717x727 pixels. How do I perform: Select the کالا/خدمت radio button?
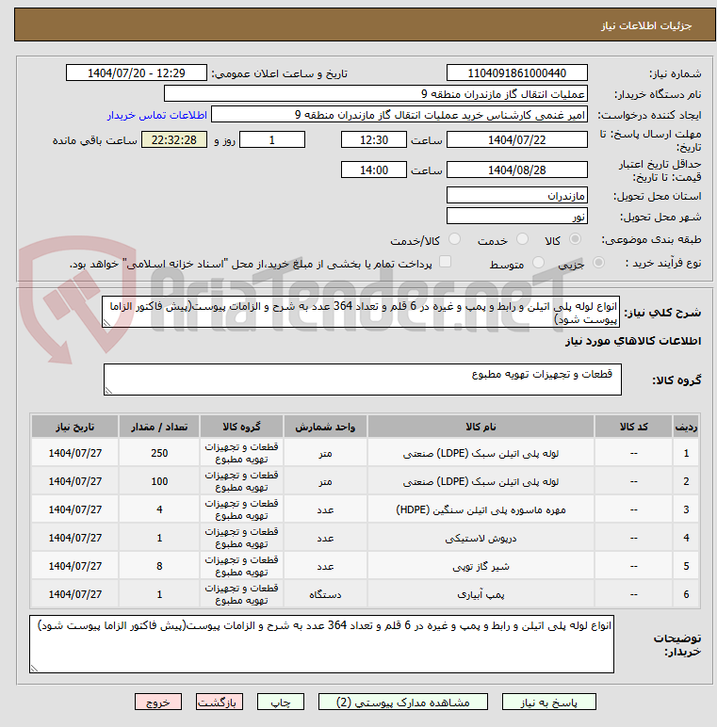(454, 239)
